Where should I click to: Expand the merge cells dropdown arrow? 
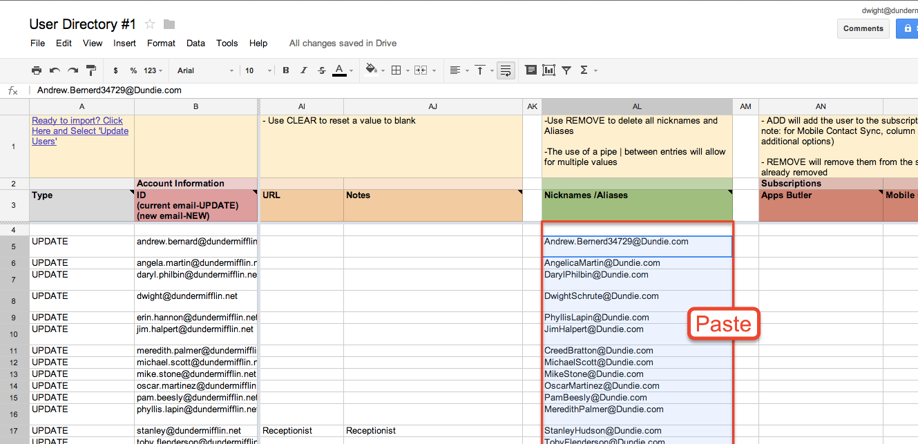pyautogui.click(x=434, y=70)
